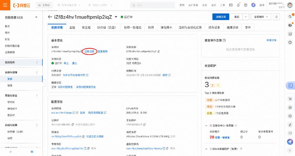This screenshot has width=295, height=156.
Task: Open the settings gear in right sidebar
Action: click(x=290, y=116)
